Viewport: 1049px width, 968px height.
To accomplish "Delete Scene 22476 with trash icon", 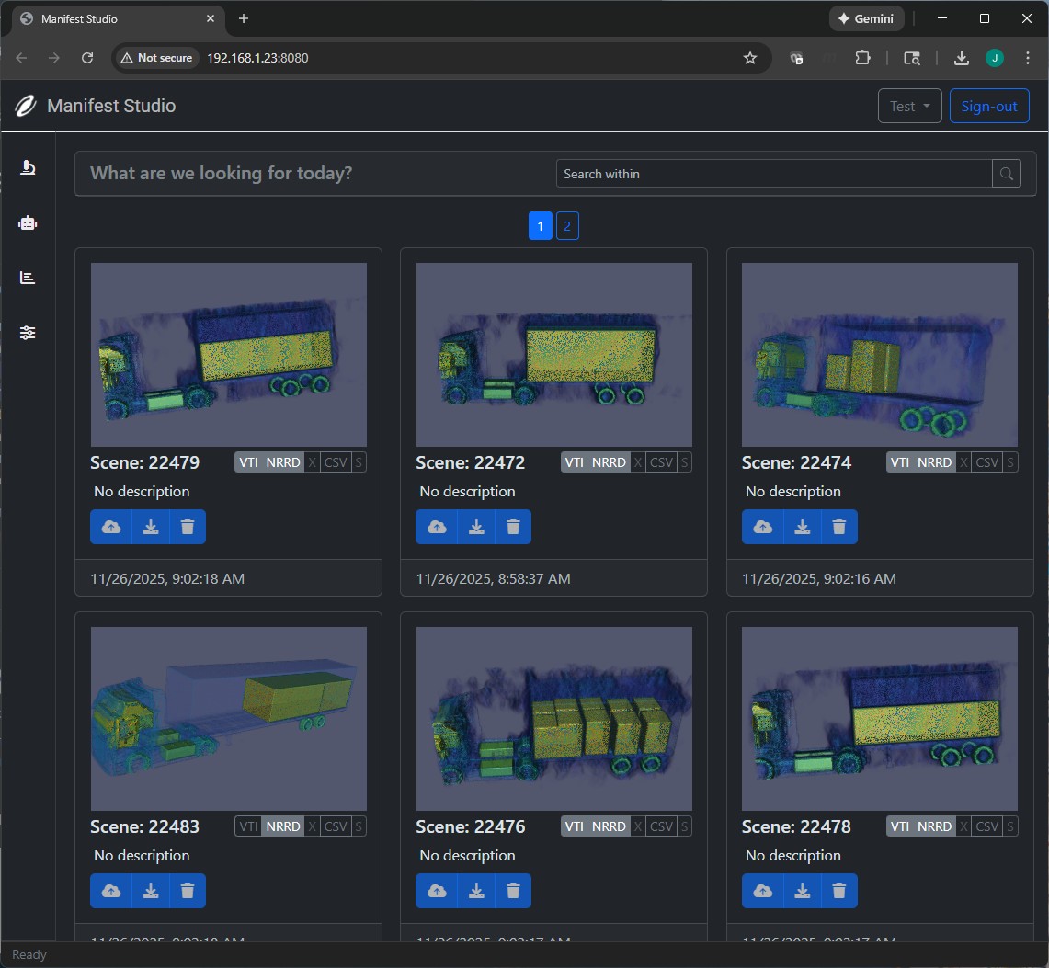I will tap(513, 891).
